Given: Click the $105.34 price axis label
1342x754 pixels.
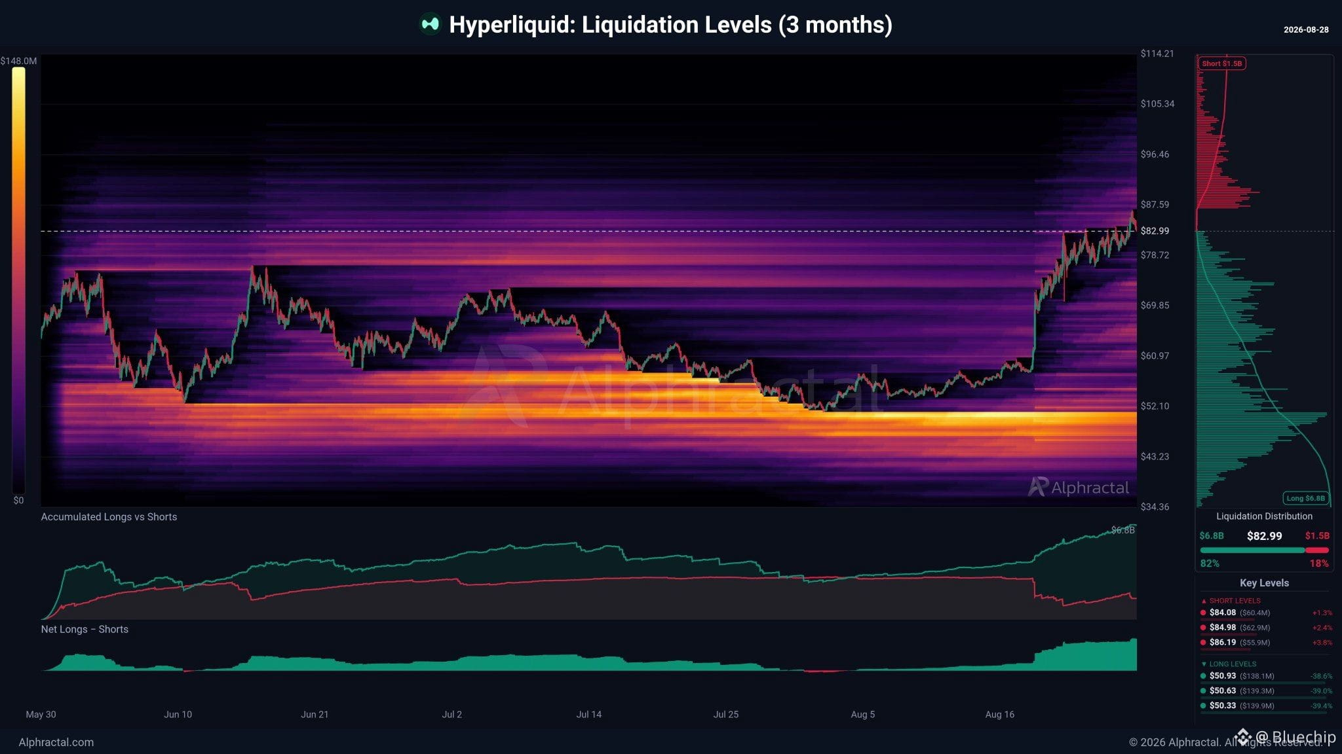Looking at the screenshot, I should pyautogui.click(x=1157, y=103).
